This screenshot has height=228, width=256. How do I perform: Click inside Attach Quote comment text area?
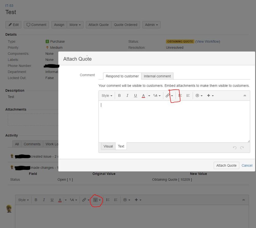pos(174,121)
